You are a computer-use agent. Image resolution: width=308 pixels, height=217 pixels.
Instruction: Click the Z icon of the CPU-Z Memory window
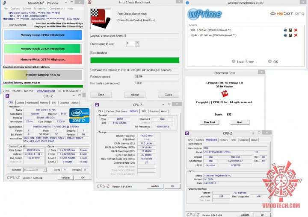tap(97, 104)
